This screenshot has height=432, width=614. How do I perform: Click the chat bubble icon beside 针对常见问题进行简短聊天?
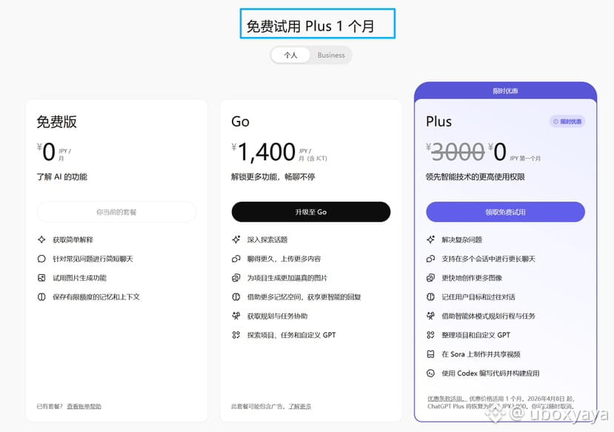[x=41, y=259]
